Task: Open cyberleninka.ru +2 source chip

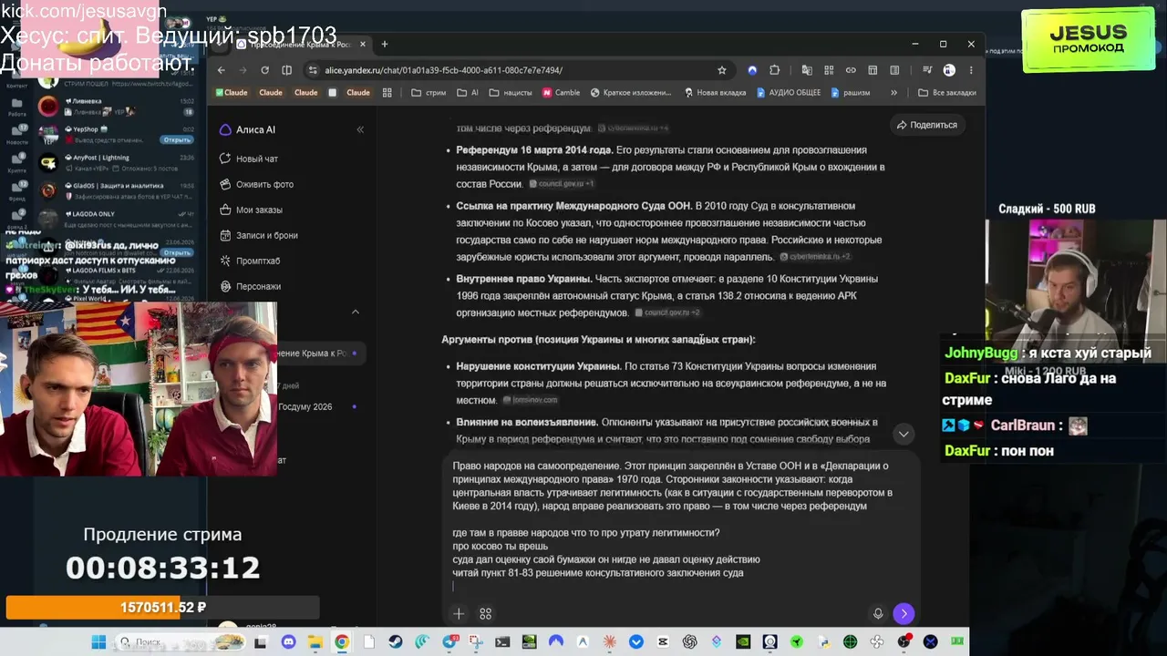Action: click(x=815, y=257)
